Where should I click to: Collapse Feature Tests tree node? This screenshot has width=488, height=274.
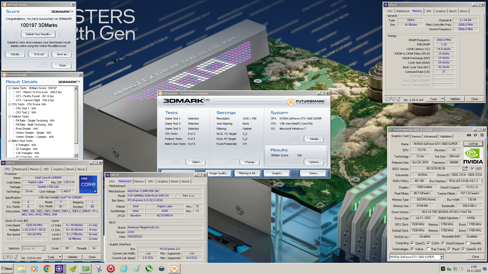[9, 116]
